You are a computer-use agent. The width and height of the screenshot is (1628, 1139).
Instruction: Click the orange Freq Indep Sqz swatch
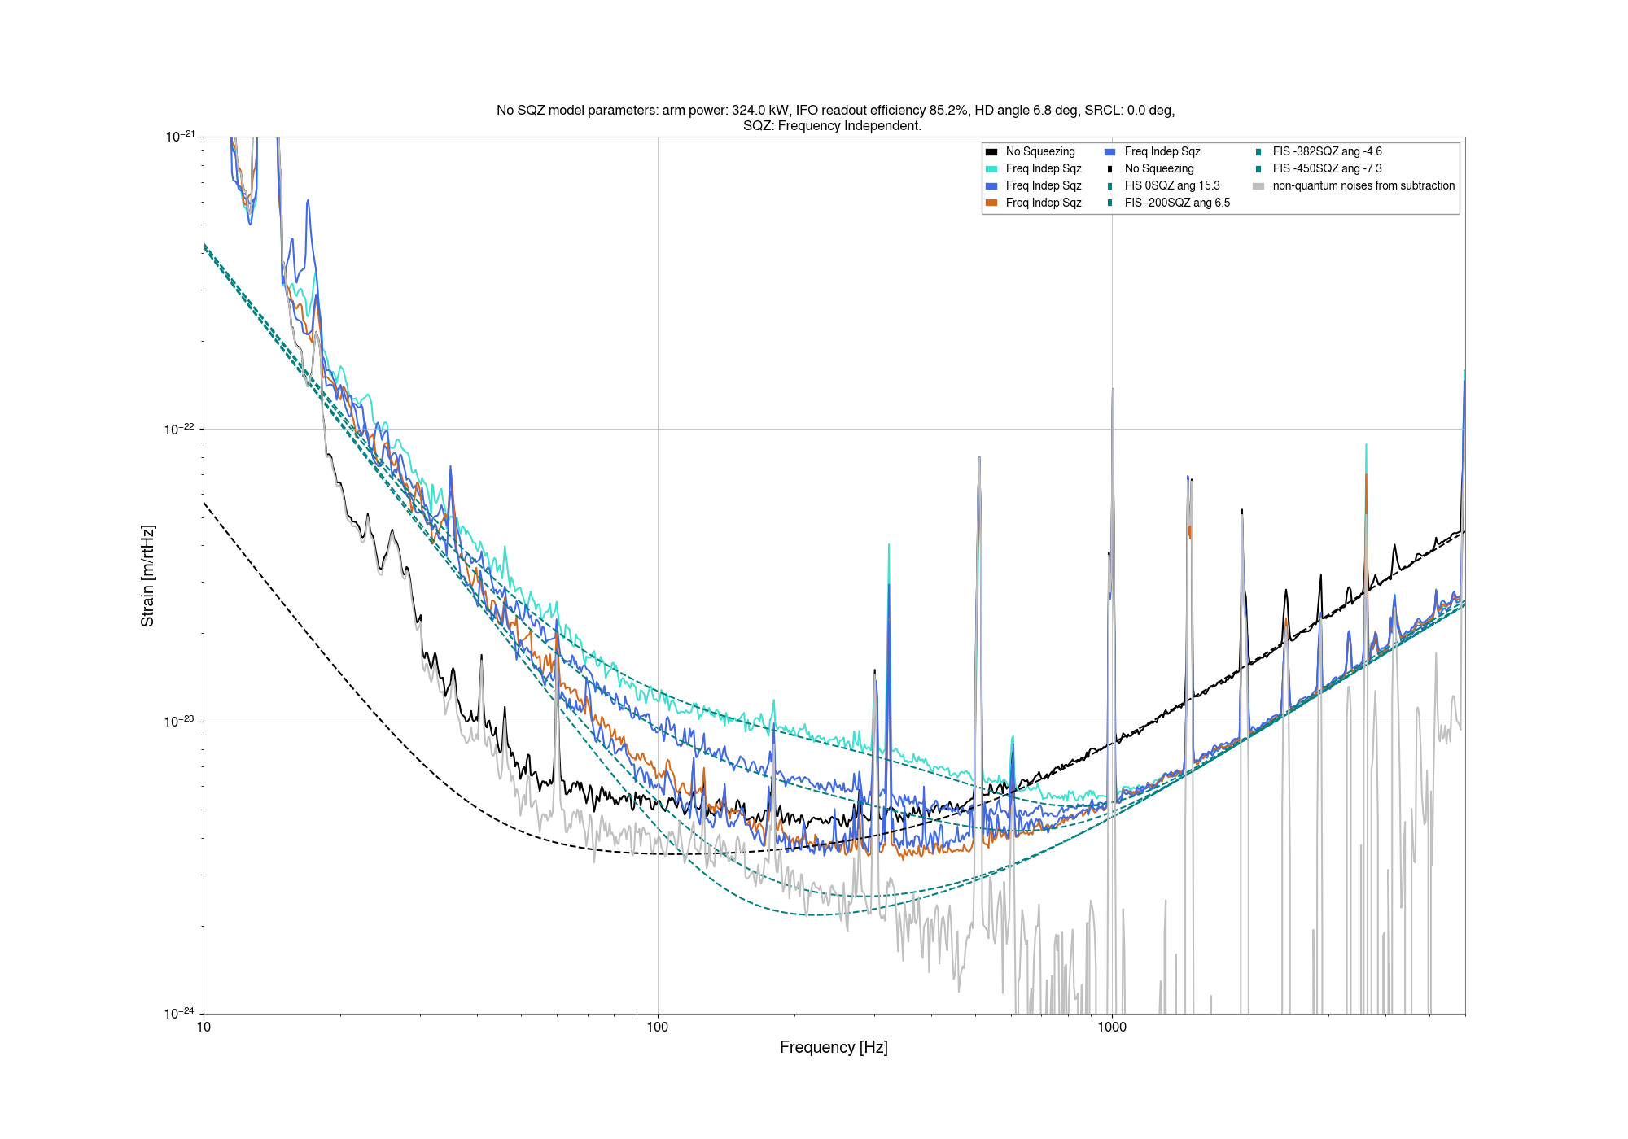pyautogui.click(x=991, y=203)
